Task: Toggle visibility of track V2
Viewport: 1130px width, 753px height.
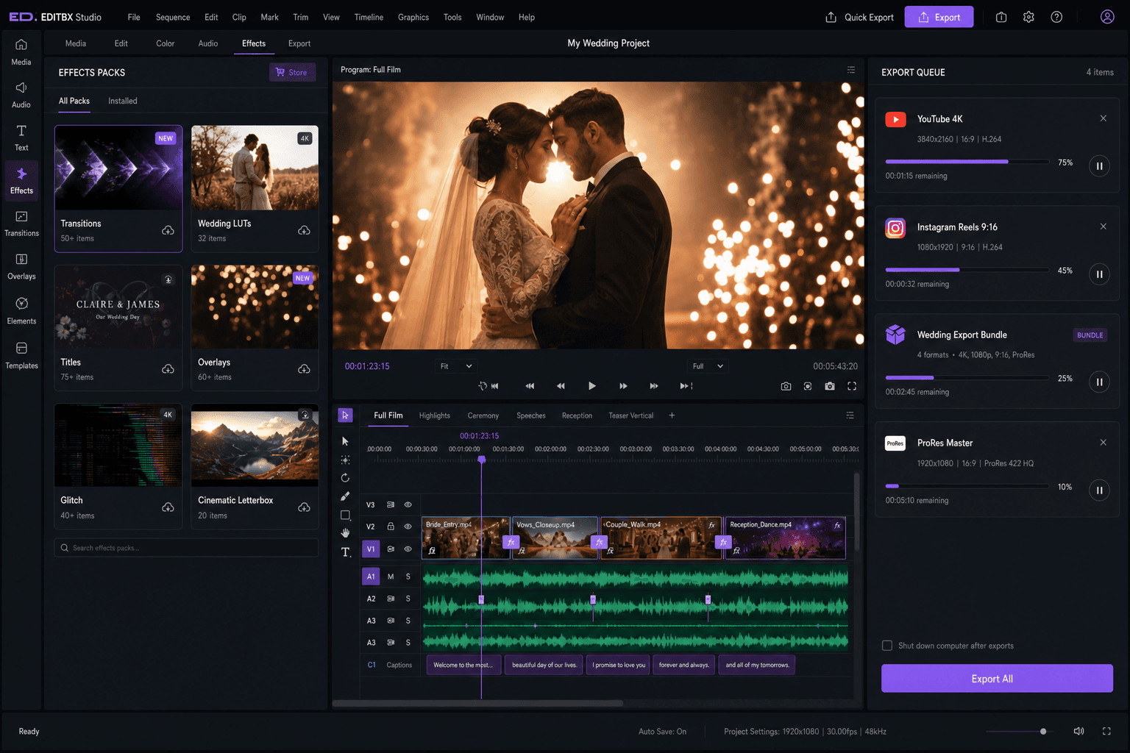Action: 408,527
